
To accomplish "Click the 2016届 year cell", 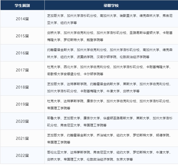I will [x=22, y=53].
